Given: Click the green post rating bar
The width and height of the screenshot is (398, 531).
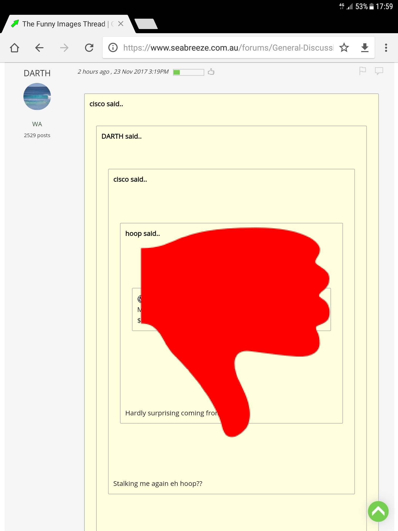Looking at the screenshot, I should pyautogui.click(x=188, y=72).
